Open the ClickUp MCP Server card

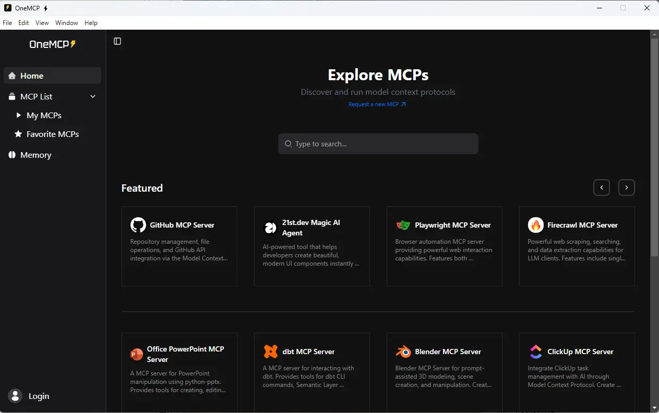pyautogui.click(x=577, y=373)
